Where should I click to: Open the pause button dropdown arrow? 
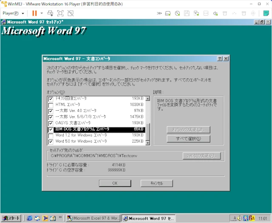tap(42, 13)
